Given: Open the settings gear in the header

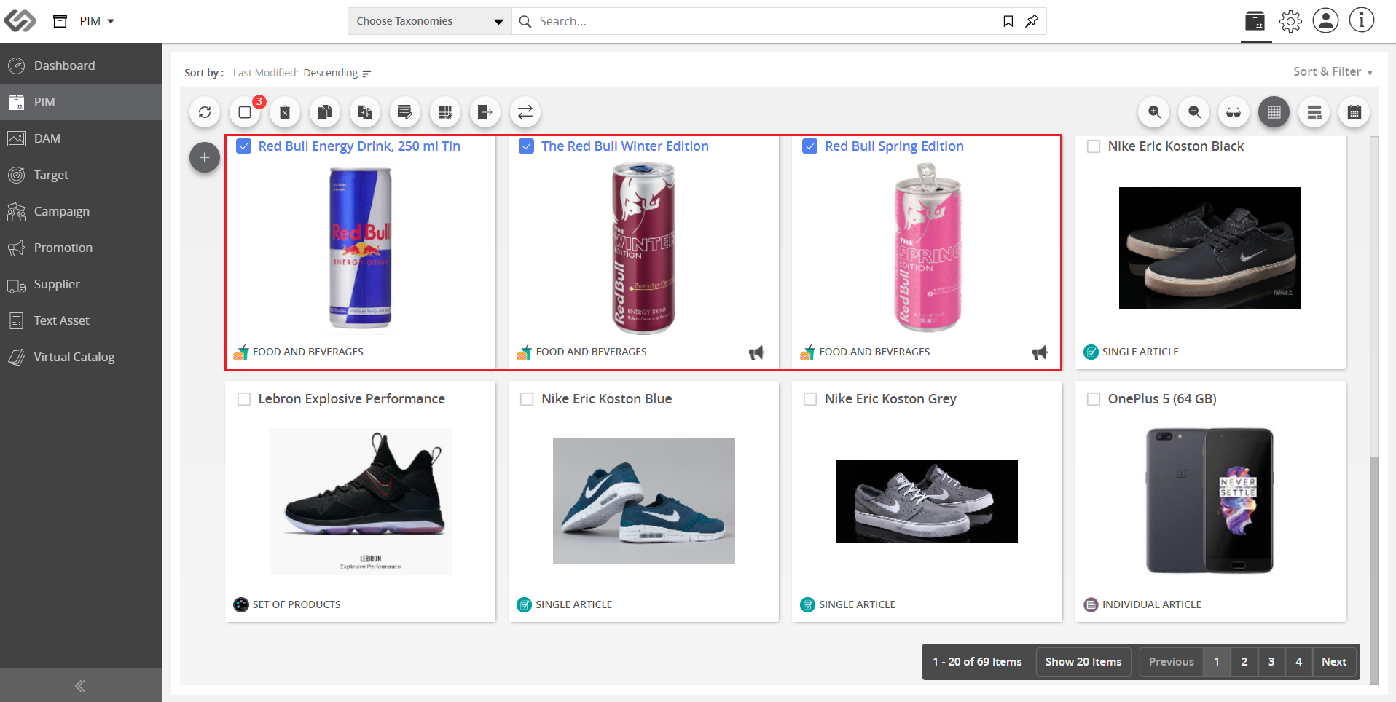Looking at the screenshot, I should tap(1290, 21).
